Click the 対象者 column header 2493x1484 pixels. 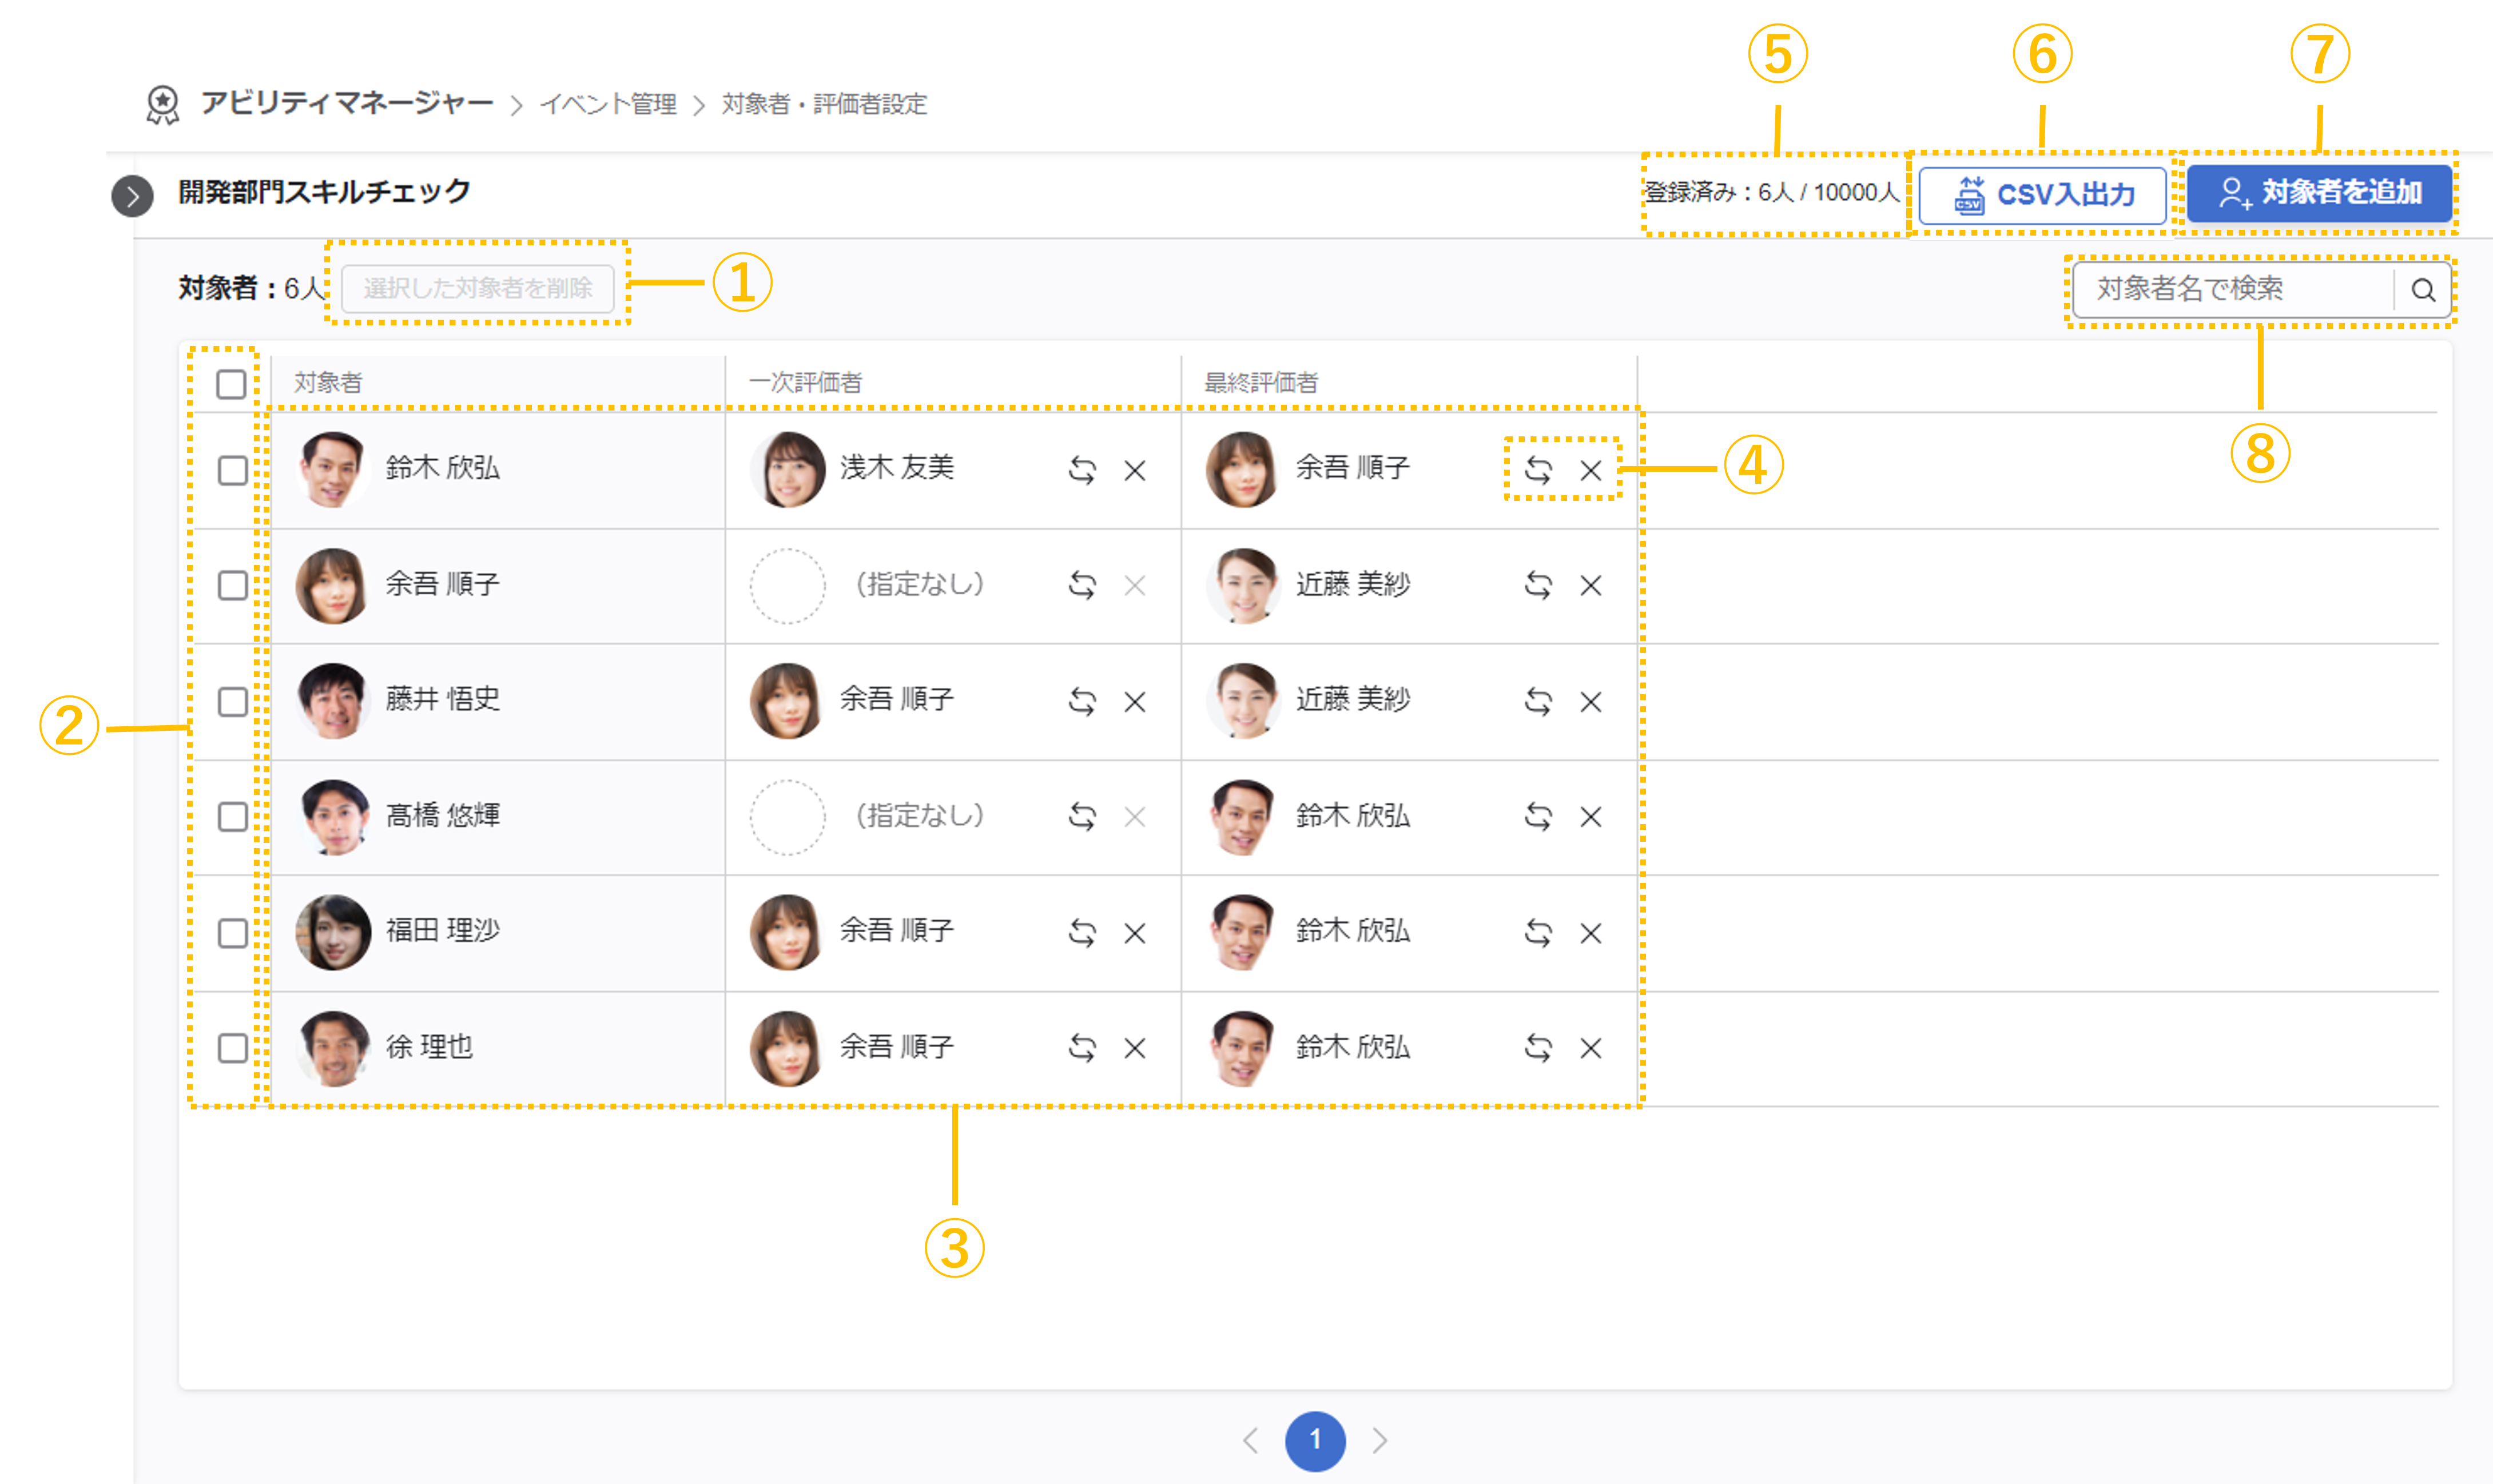[x=328, y=383]
